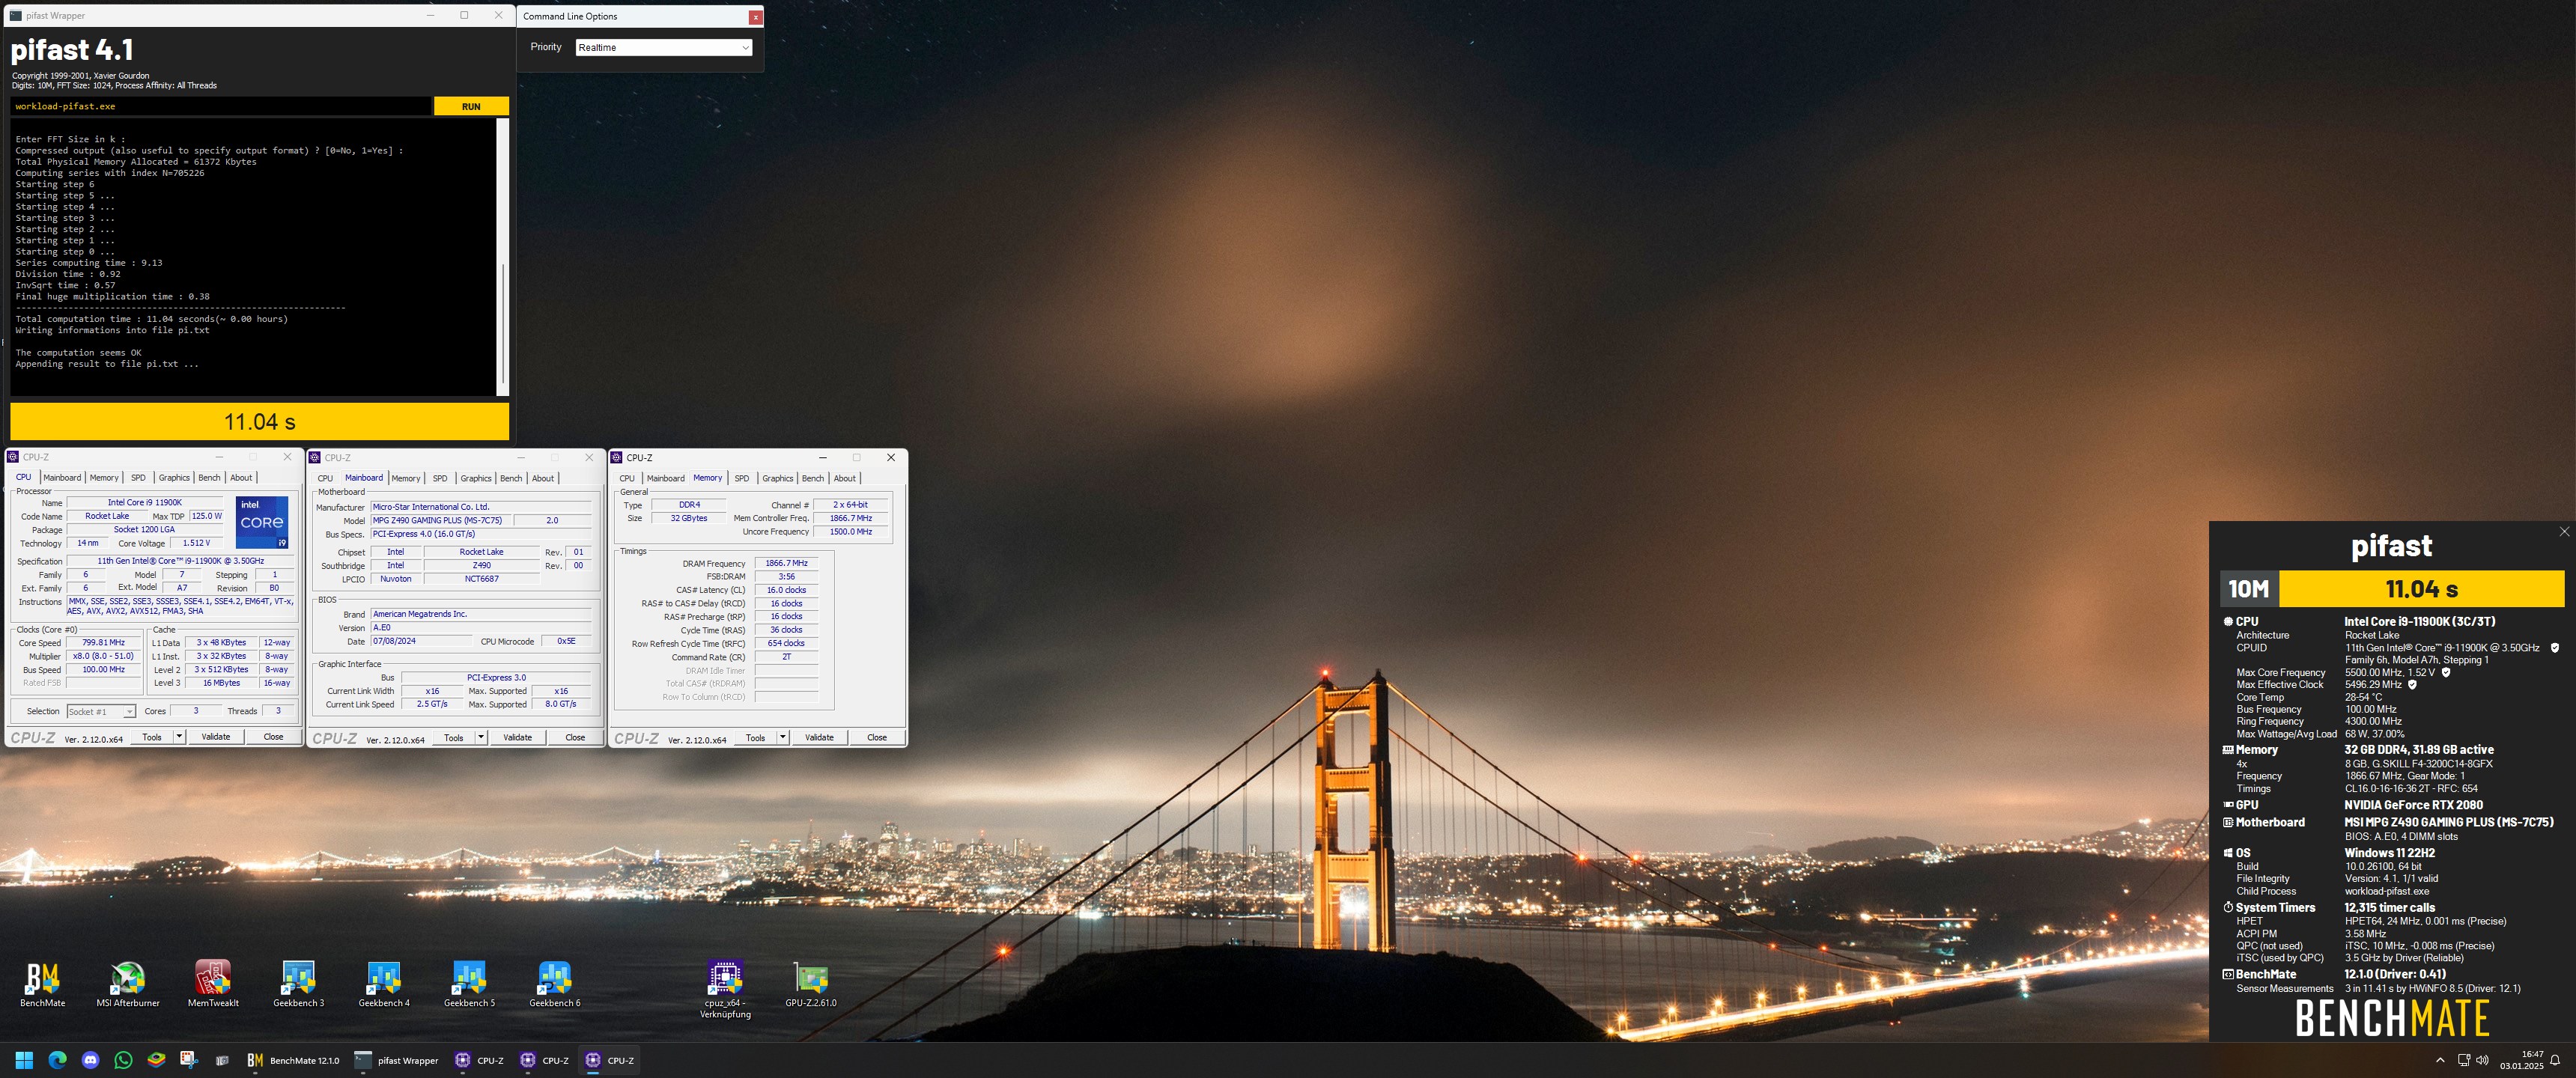Viewport: 2576px width, 1078px height.
Task: Click the BIOS Date value 07/08/2024
Action: [x=420, y=641]
